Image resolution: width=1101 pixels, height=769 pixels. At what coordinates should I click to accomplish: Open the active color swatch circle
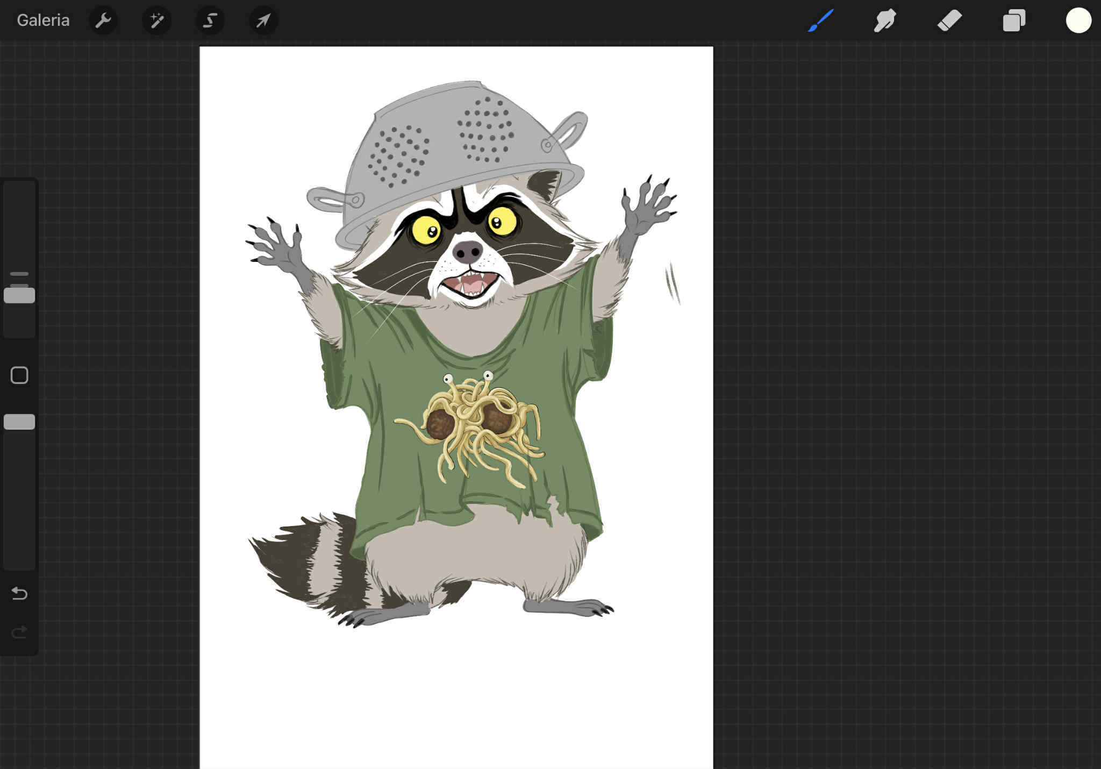point(1078,20)
